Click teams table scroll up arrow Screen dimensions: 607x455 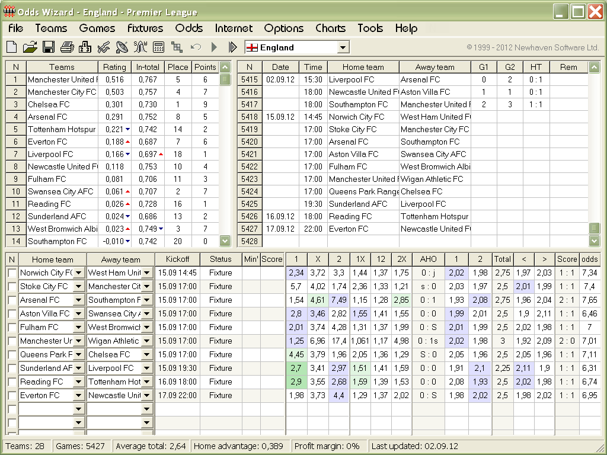pyautogui.click(x=225, y=68)
